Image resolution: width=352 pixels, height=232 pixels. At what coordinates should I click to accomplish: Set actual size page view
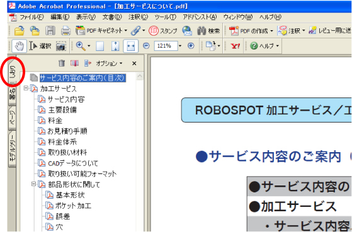click(100, 46)
